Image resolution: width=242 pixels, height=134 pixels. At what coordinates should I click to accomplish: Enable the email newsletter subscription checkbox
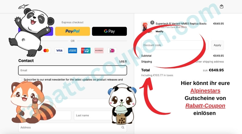(x=20, y=79)
